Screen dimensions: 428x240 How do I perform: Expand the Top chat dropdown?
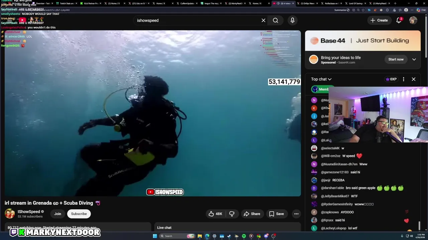click(x=321, y=79)
